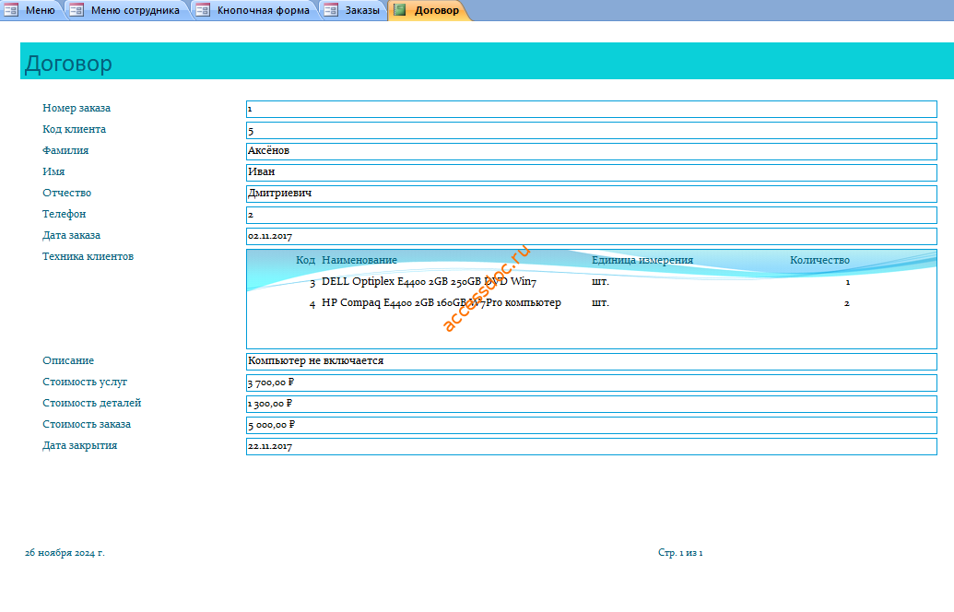Click the Дата закрытия field 22.11.2017
954x612 pixels.
coord(592,446)
